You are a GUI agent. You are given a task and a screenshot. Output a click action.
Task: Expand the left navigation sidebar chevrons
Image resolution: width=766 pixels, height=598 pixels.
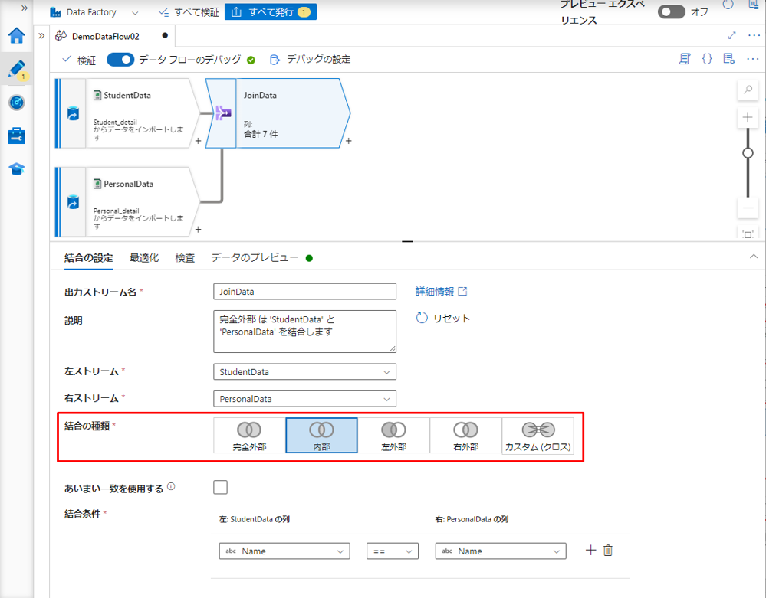pyautogui.click(x=24, y=8)
